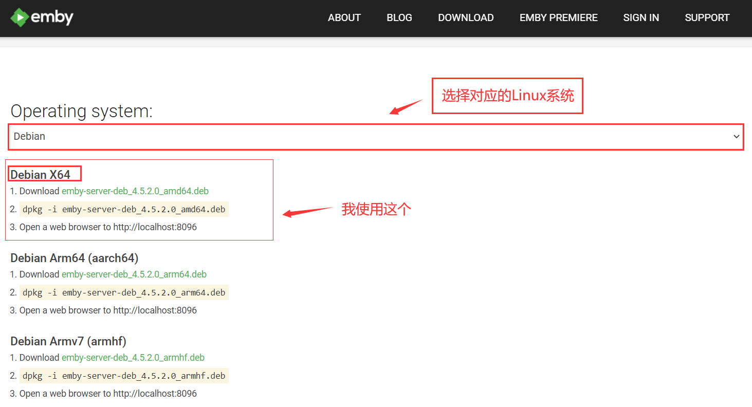Click the dpkg armhf install command
This screenshot has width=752, height=407.
pos(123,376)
